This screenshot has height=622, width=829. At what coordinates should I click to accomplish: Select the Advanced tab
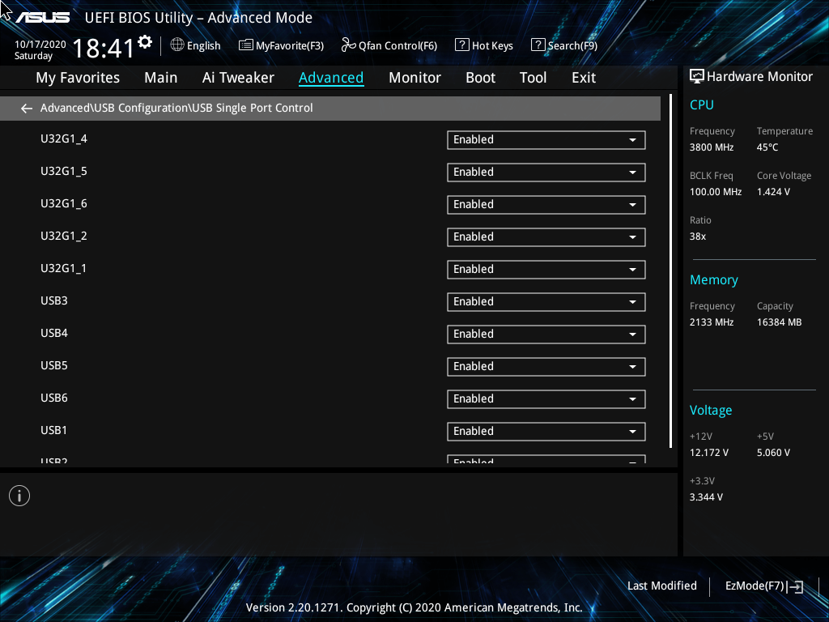point(331,78)
